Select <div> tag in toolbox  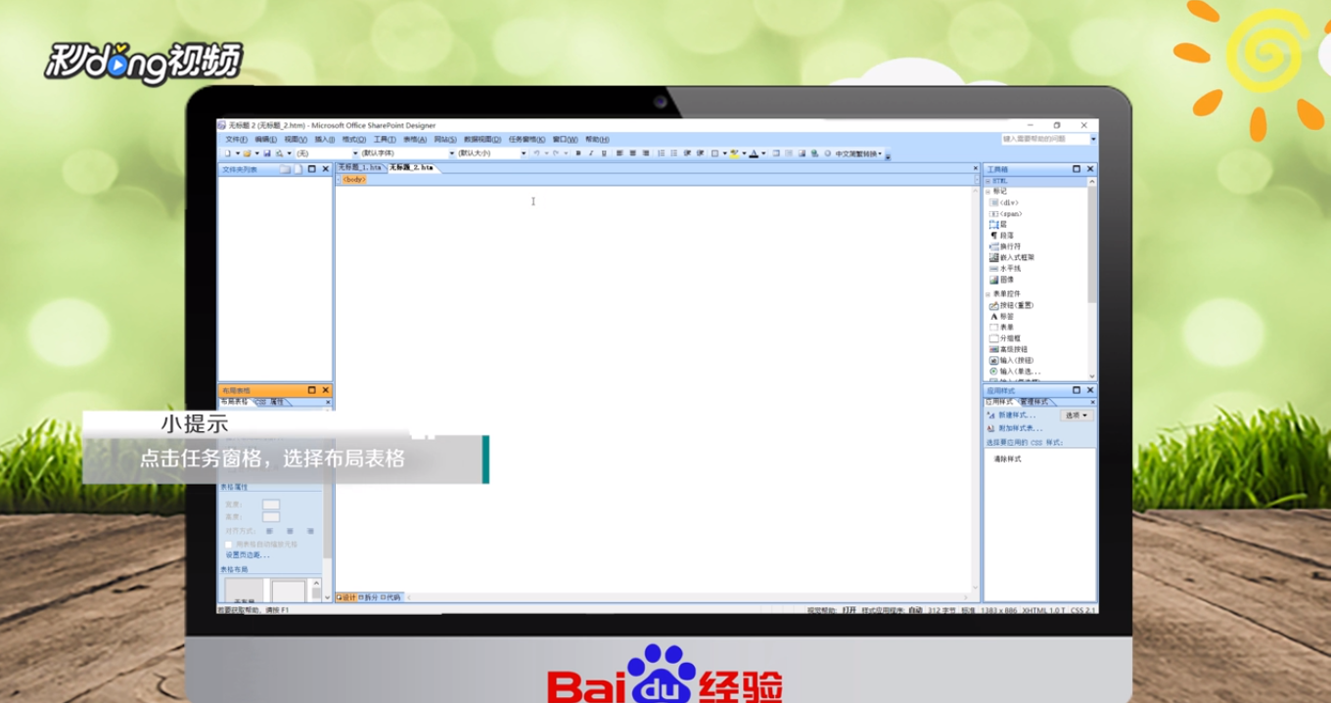pos(1004,202)
